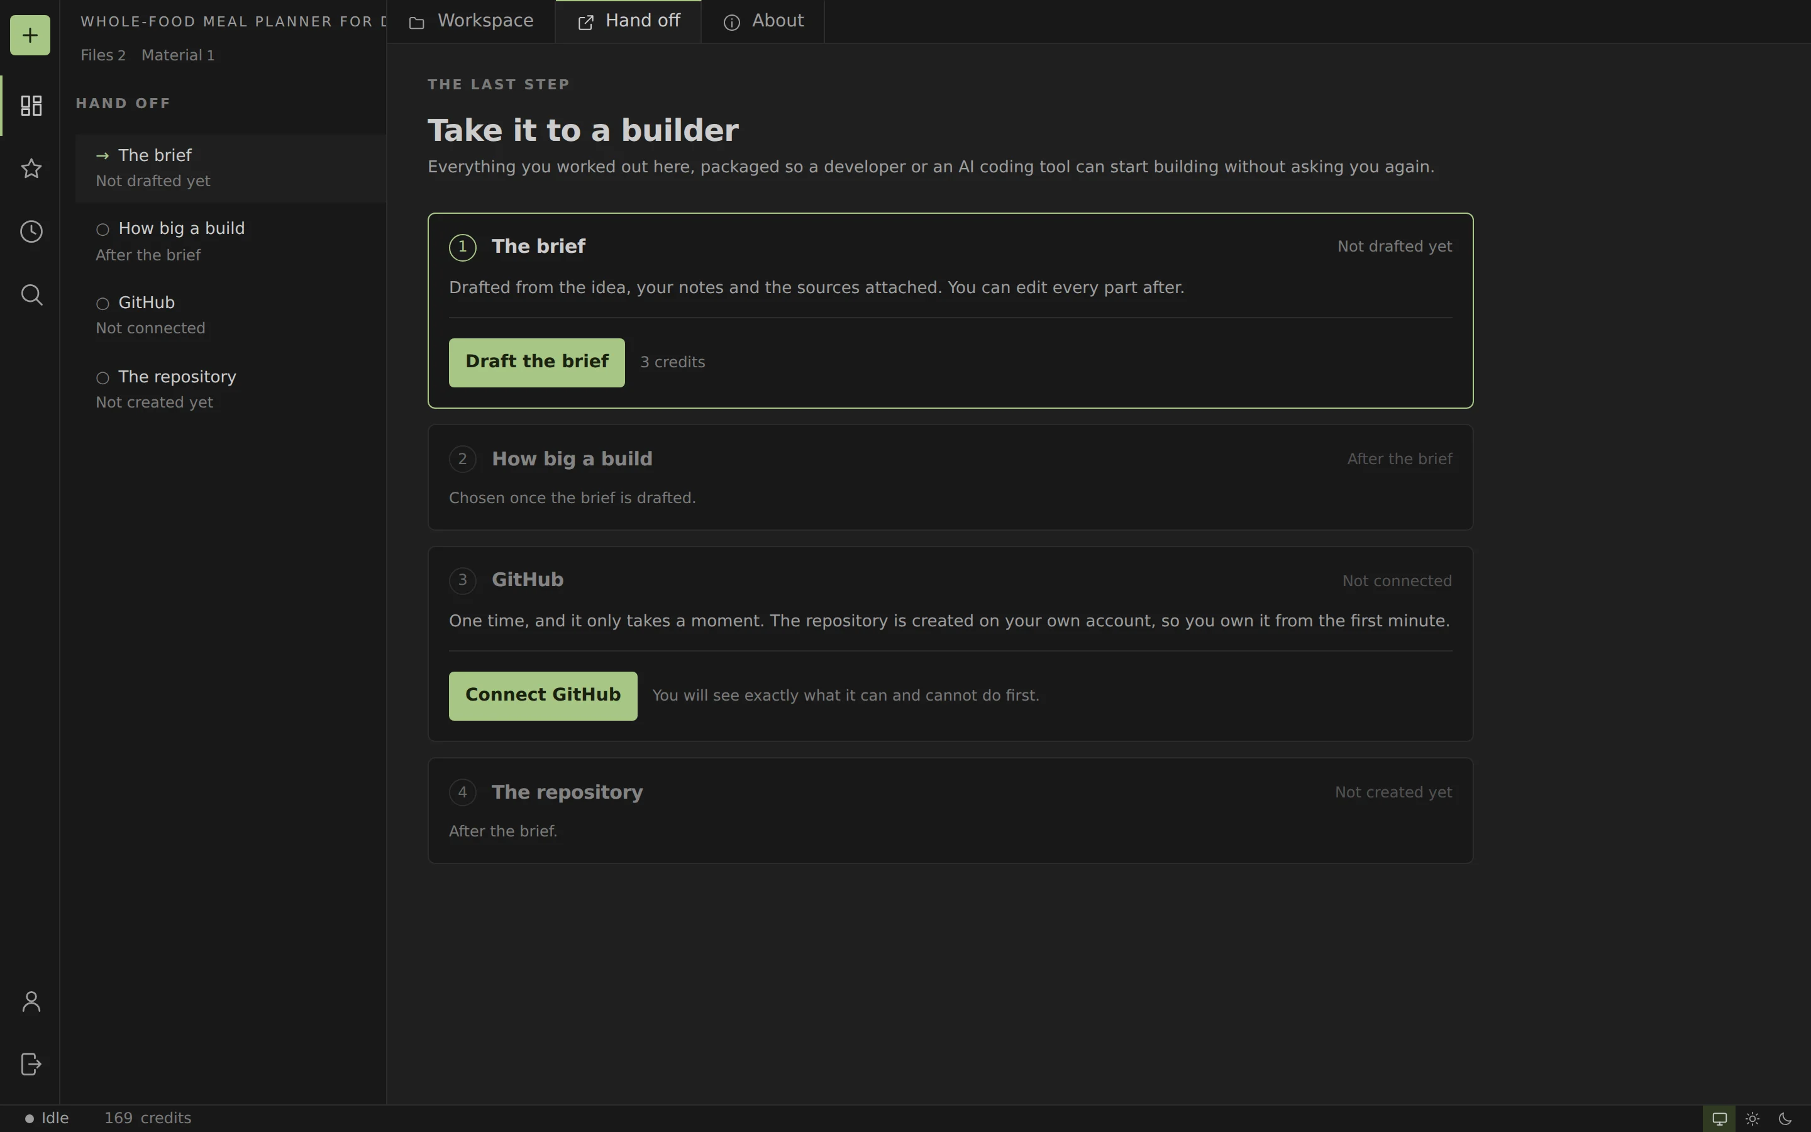Select the system theme monitor icon
This screenshot has width=1811, height=1132.
(1720, 1119)
